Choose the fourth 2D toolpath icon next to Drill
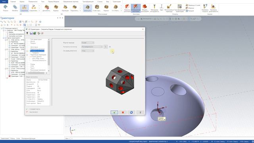254x143 pixels. (33, 8)
